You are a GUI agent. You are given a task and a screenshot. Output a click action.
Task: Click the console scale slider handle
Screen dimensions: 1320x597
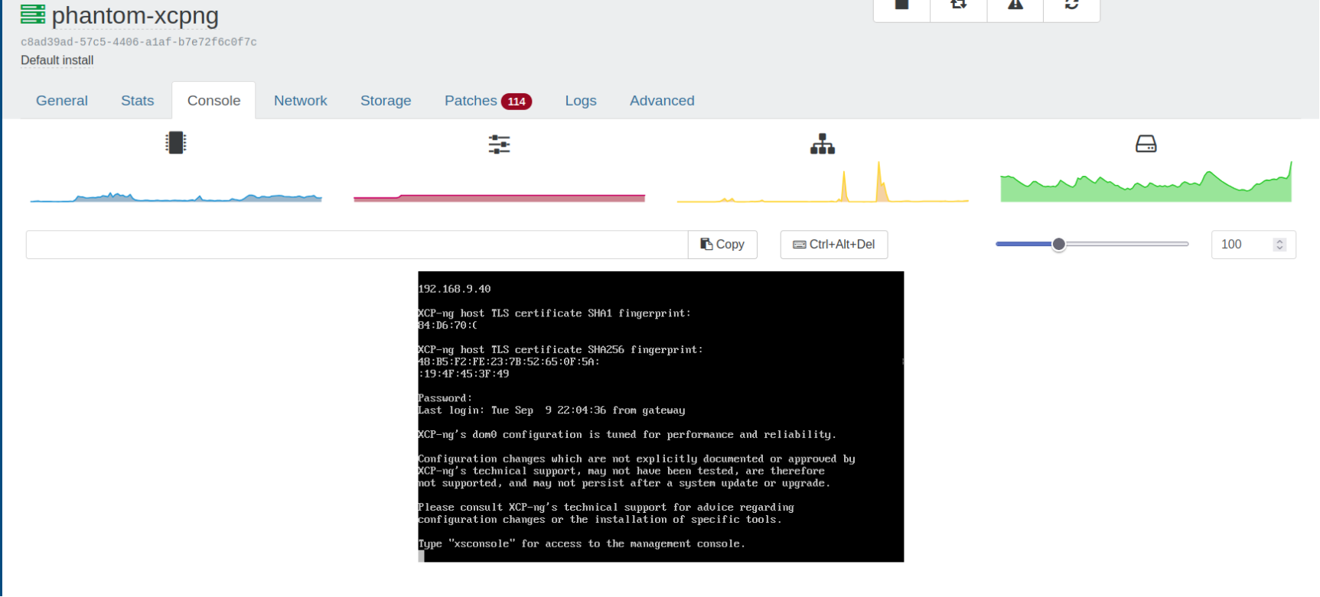coord(1058,245)
